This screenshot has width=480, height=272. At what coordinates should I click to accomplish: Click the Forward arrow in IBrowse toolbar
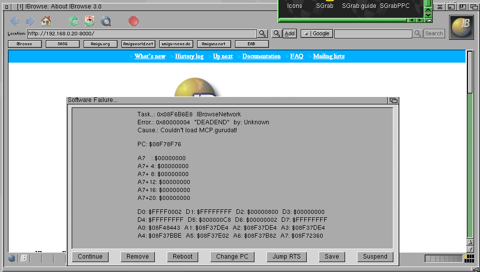(30, 21)
